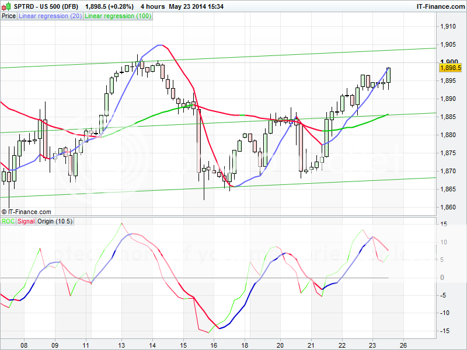
Task: Open the Linear regression (20) label
Action: (50, 16)
